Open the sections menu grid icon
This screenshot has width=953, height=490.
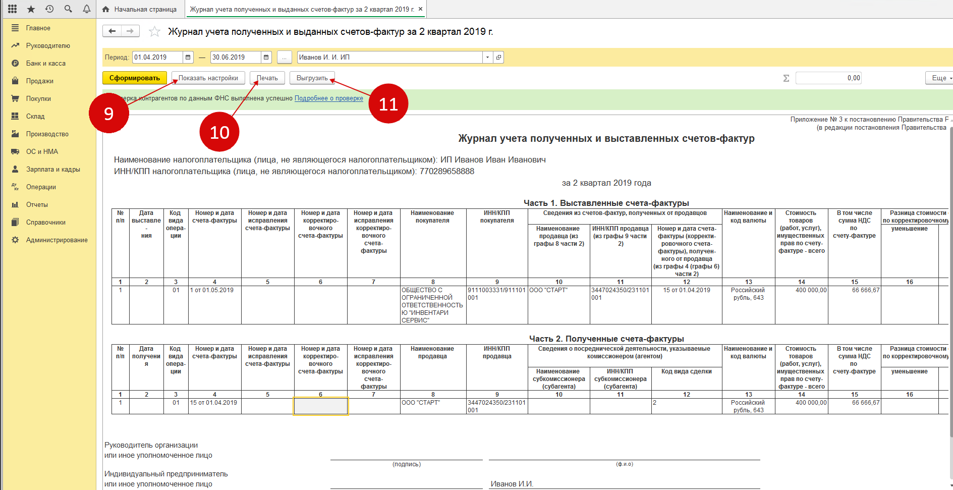pos(13,9)
